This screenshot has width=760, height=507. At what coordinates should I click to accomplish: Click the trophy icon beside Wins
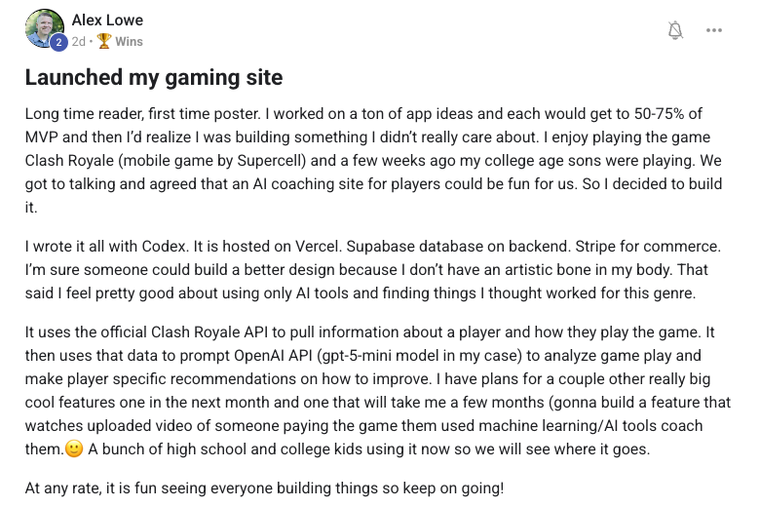click(x=104, y=42)
